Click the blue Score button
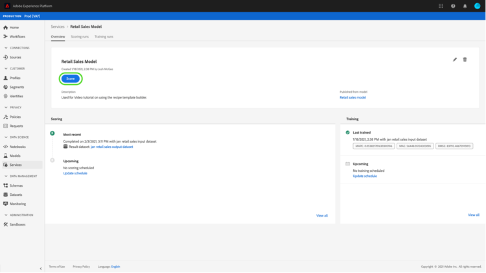 (x=71, y=78)
